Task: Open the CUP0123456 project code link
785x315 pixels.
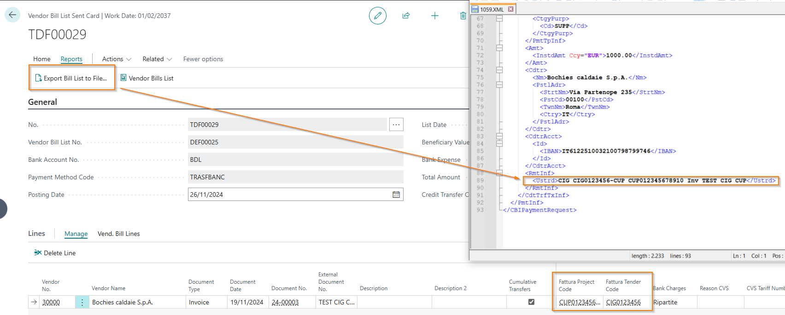Action: tap(580, 302)
